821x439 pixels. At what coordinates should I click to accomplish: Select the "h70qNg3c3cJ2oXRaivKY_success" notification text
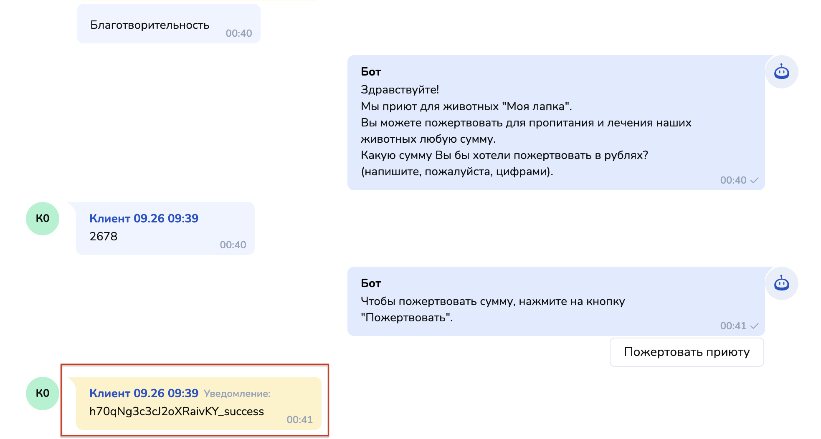point(176,411)
